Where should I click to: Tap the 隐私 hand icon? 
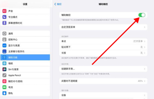4,93
